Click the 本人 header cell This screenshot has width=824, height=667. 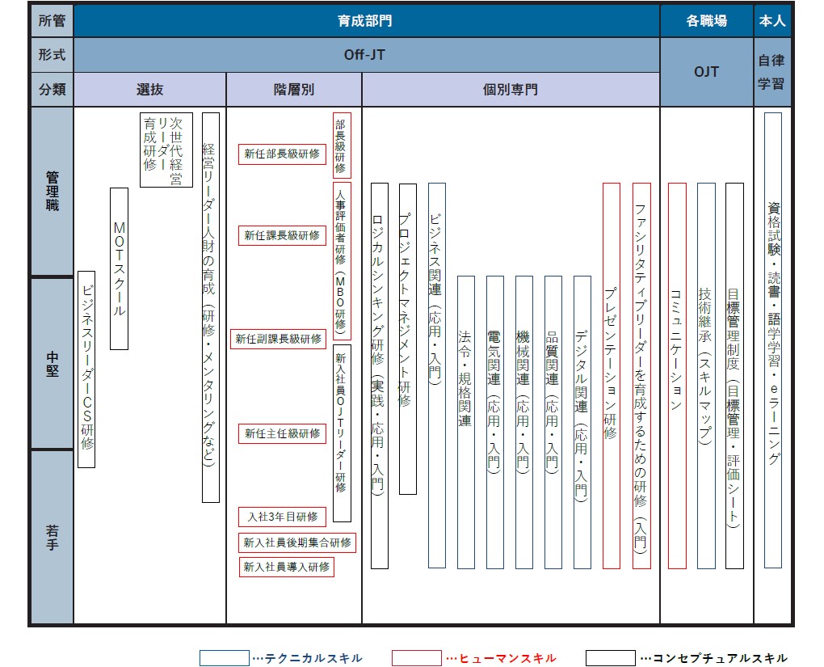click(772, 21)
